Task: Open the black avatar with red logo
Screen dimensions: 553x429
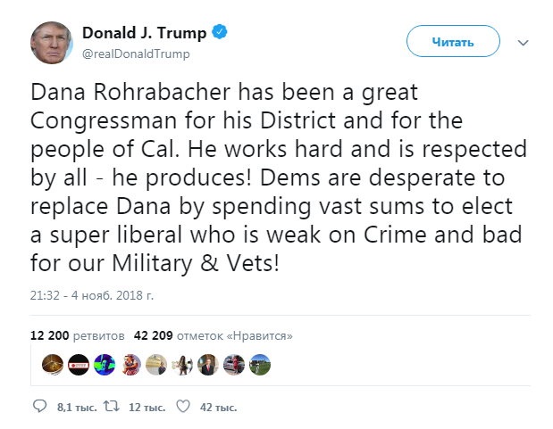Action: click(x=80, y=364)
